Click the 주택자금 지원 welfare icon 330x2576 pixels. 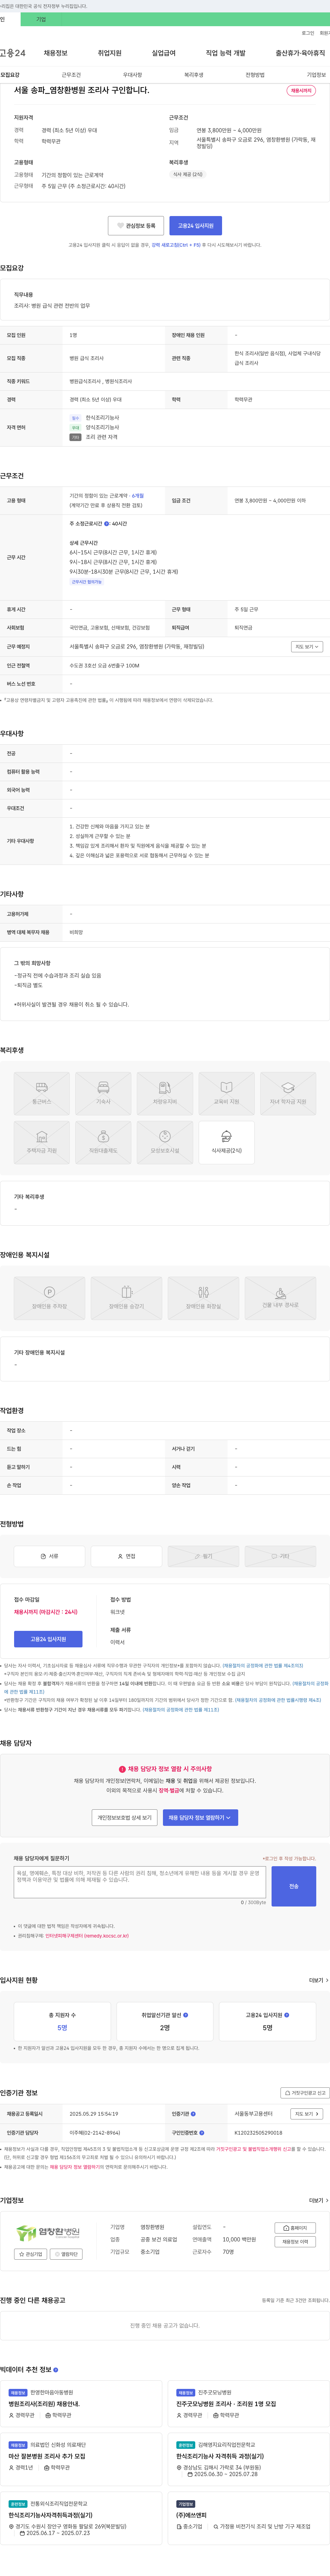[42, 1142]
